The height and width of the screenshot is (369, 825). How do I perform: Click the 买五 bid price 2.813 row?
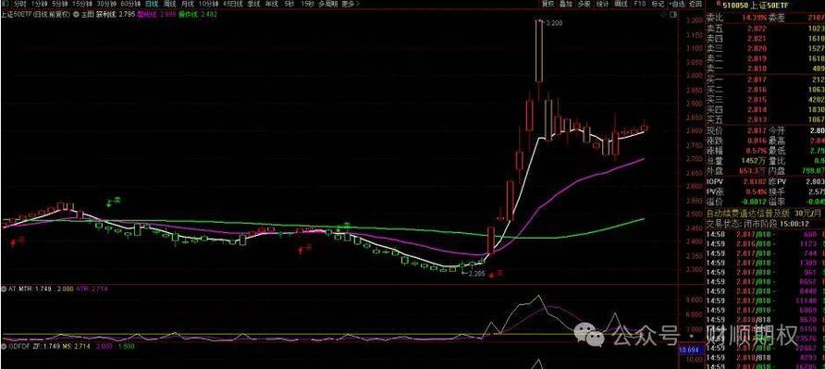766,119
